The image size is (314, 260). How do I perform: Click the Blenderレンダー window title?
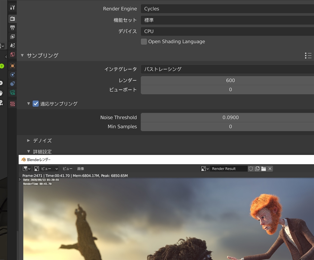point(39,160)
